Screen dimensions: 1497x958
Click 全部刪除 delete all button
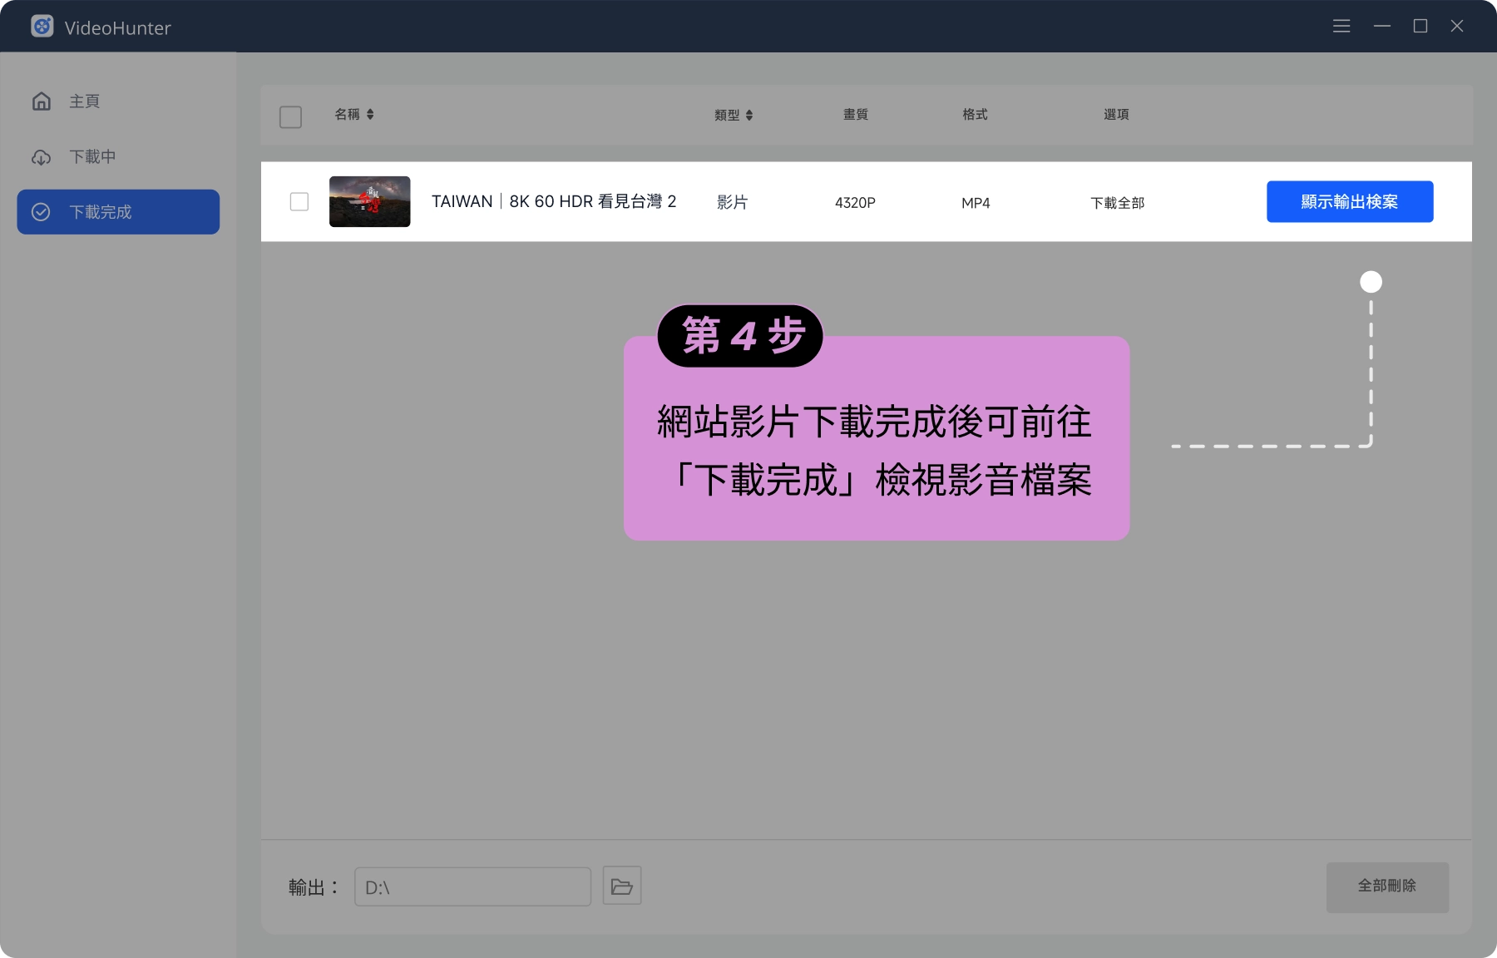pos(1387,886)
